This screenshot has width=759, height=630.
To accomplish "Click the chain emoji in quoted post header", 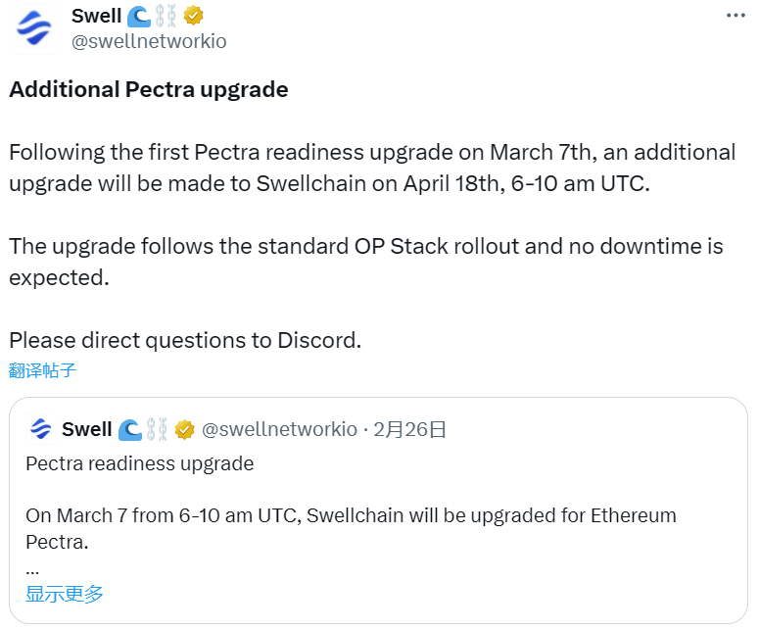I will (x=157, y=429).
